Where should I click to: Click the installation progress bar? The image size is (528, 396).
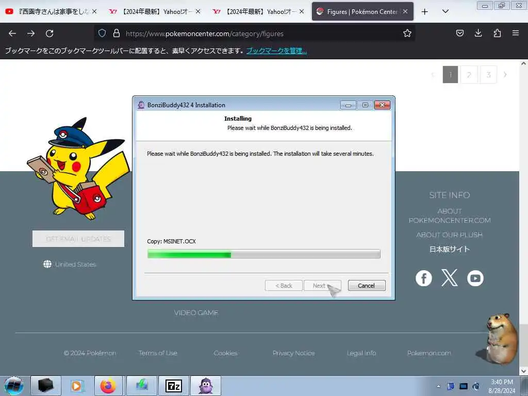[x=263, y=254]
